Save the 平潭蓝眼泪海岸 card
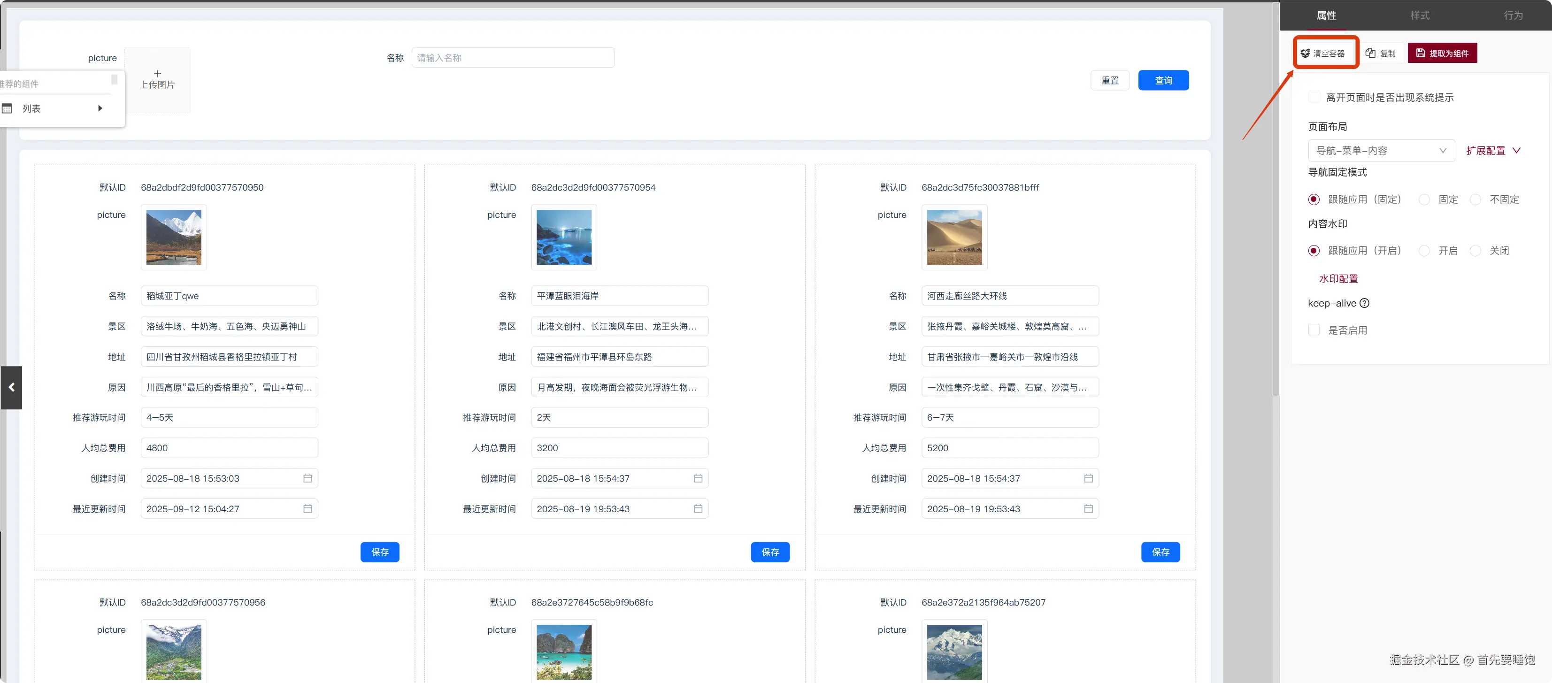The image size is (1552, 683). coord(770,553)
